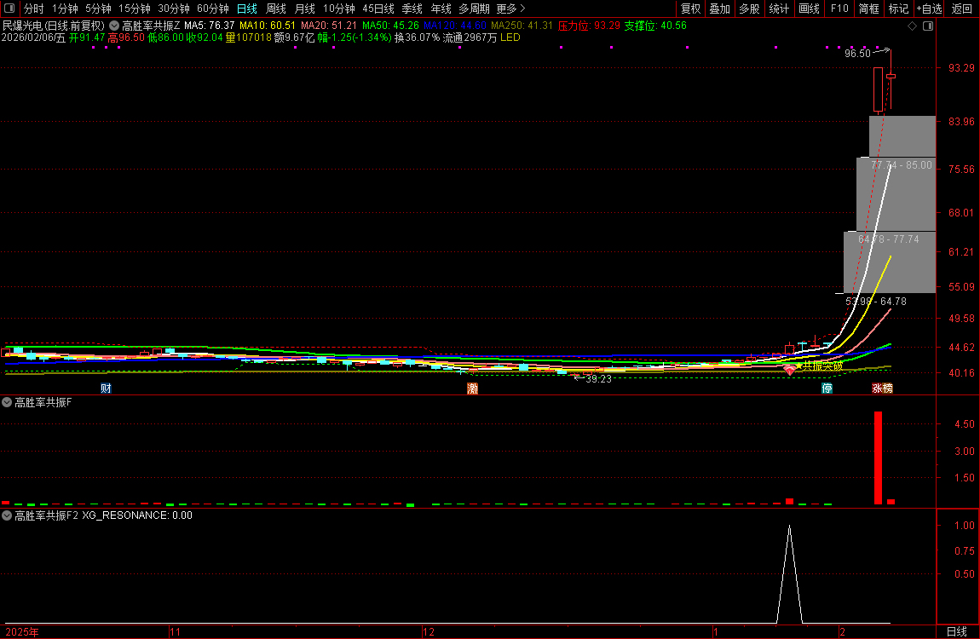The height and width of the screenshot is (639, 980).
Task: Click the 停 suspension event marker
Action: 827,389
